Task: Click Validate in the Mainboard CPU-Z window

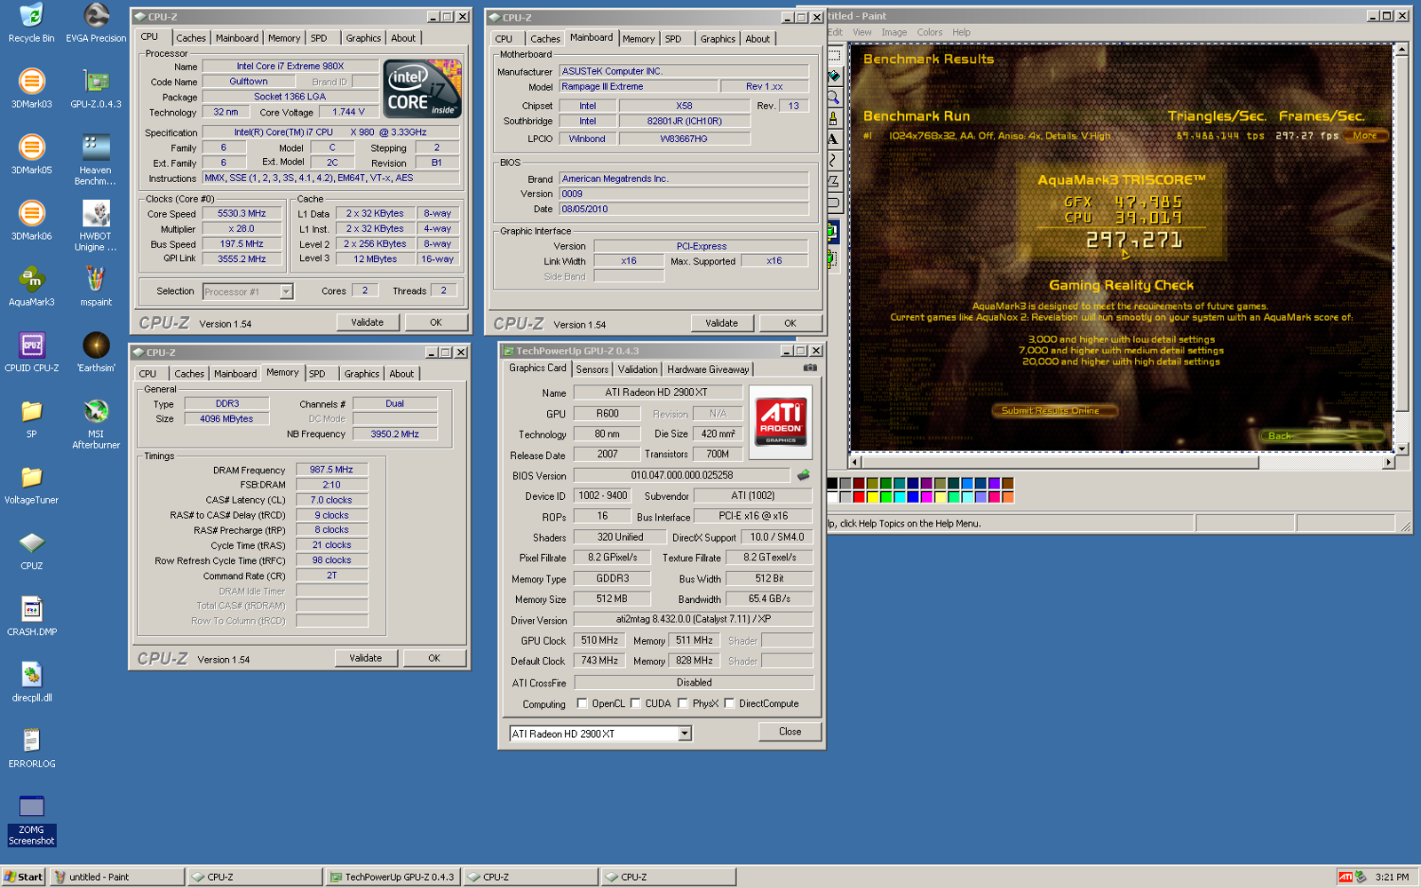Action: pyautogui.click(x=721, y=323)
